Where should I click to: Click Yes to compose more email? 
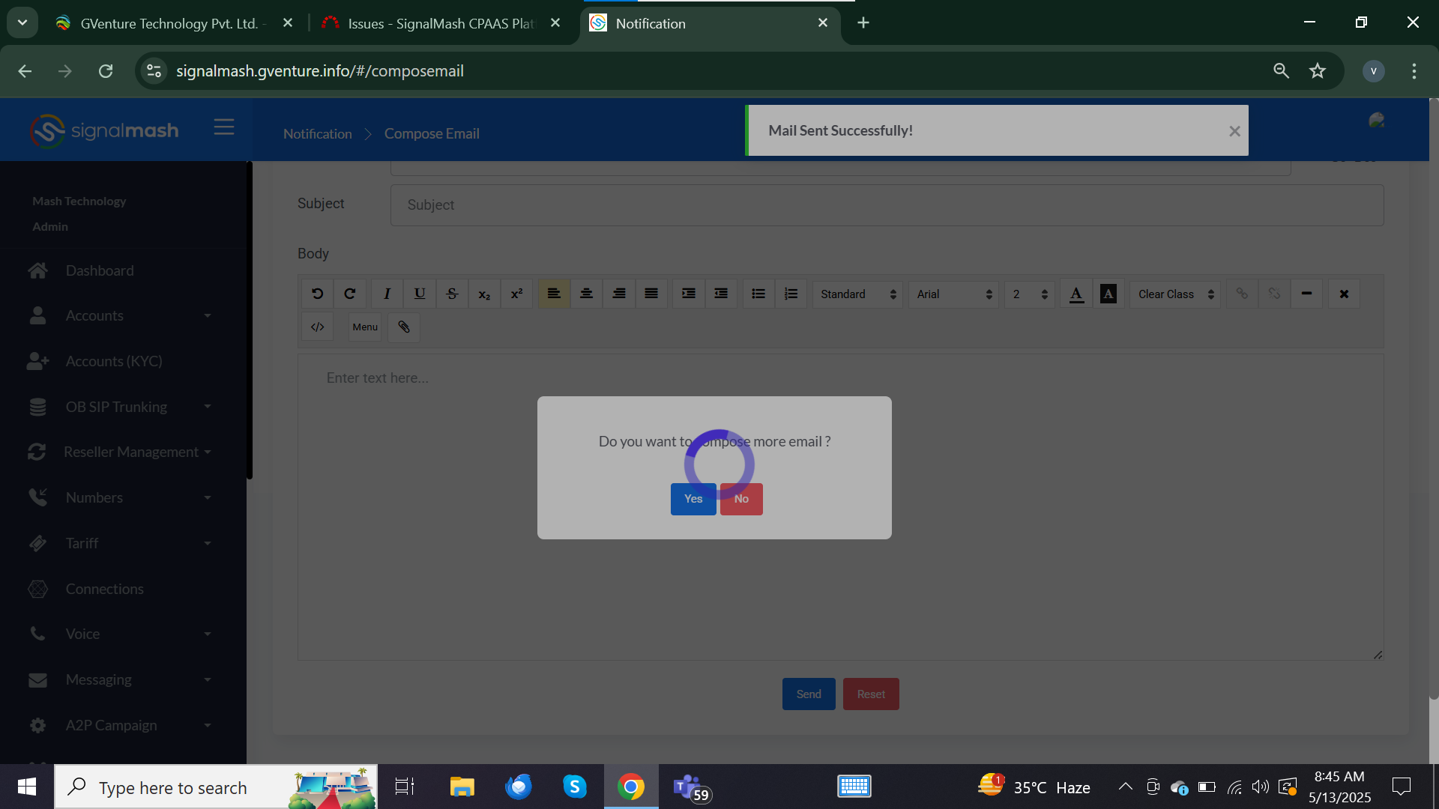693,499
